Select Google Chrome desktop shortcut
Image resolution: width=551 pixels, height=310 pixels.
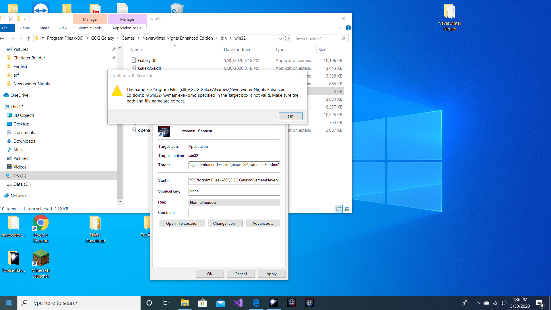click(40, 229)
